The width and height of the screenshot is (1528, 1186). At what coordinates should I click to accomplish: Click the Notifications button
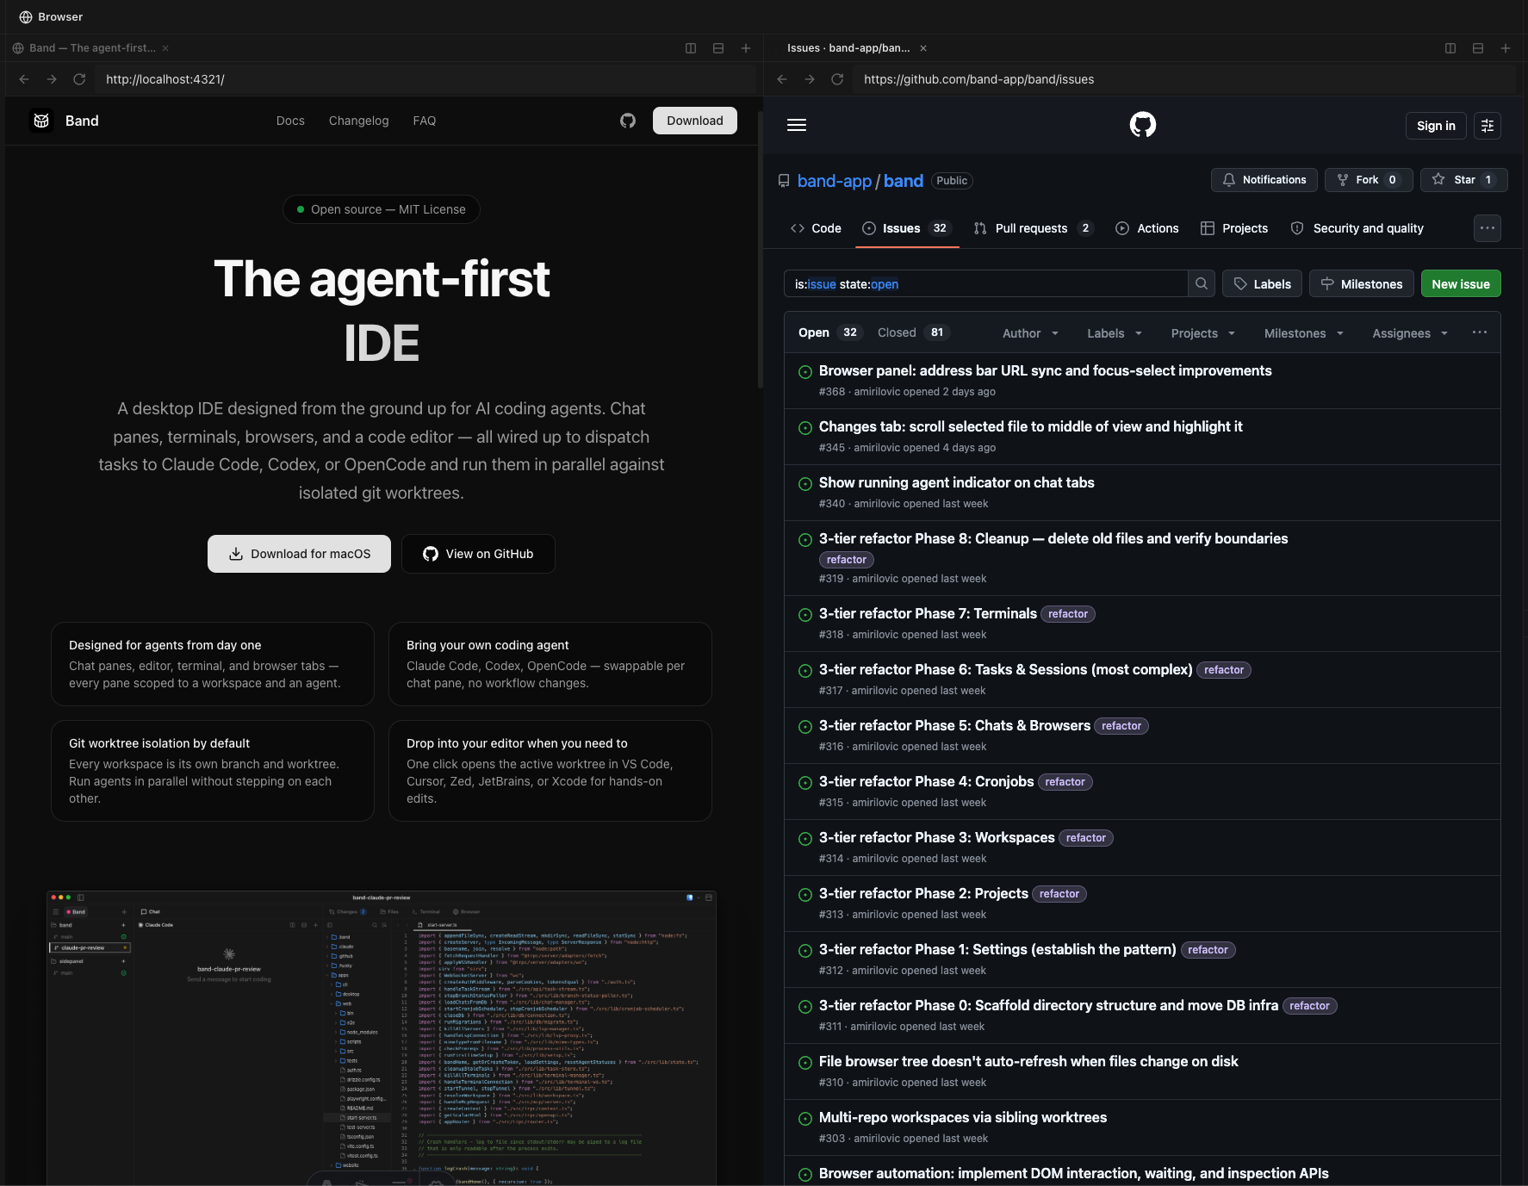tap(1264, 180)
